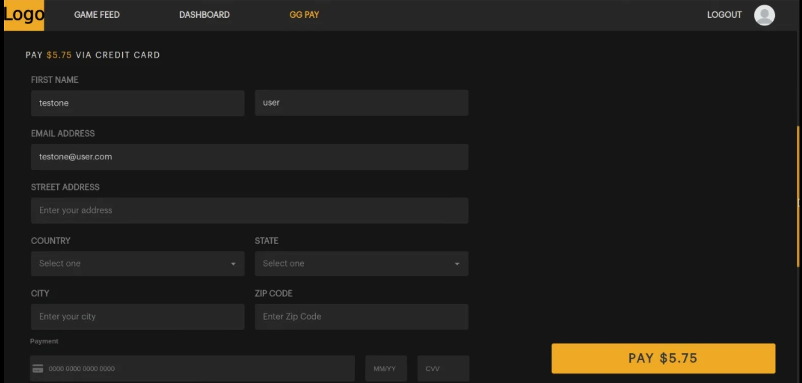Switch to the GG Pay tab
The image size is (802, 383).
click(x=304, y=15)
